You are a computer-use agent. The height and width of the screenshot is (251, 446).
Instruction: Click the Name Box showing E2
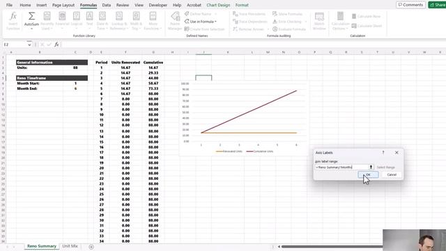pos(15,45)
